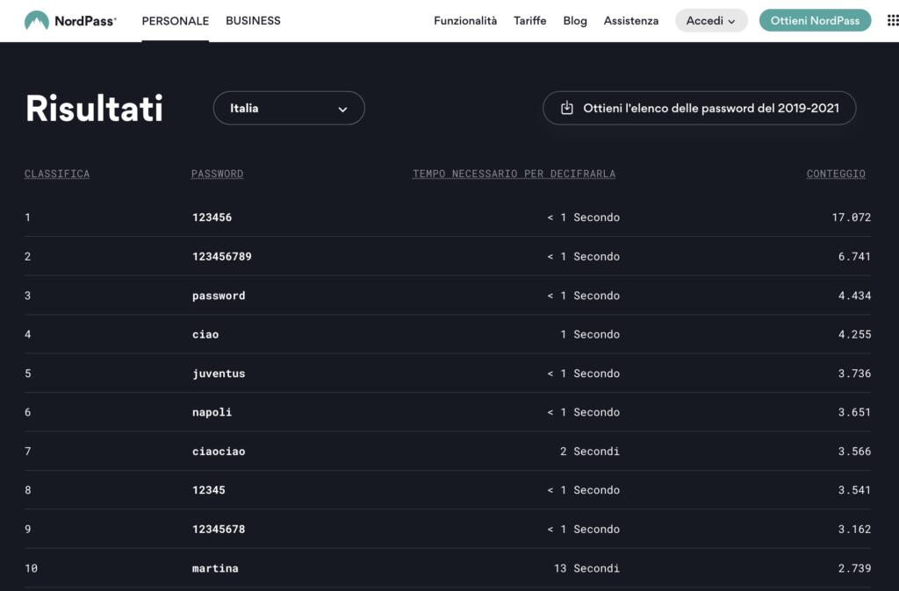Click the NordPass logo icon

pyautogui.click(x=37, y=21)
